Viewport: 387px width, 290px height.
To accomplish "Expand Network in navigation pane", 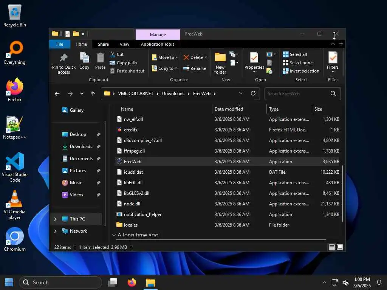I will click(x=55, y=231).
